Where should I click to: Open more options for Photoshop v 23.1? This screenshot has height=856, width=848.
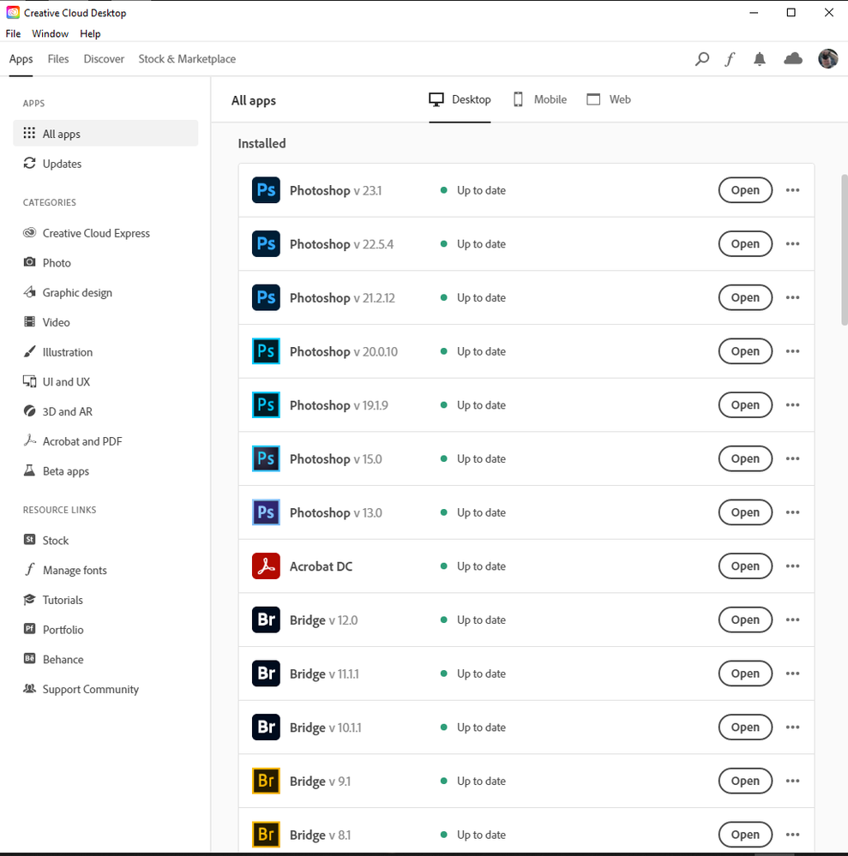click(792, 190)
